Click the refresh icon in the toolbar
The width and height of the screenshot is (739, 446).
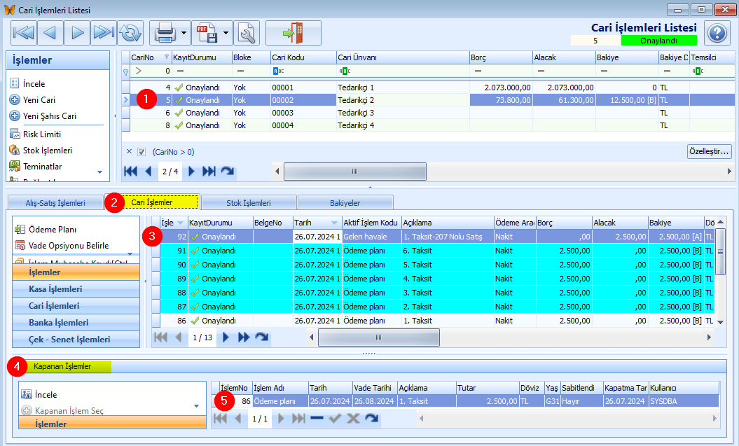point(130,33)
